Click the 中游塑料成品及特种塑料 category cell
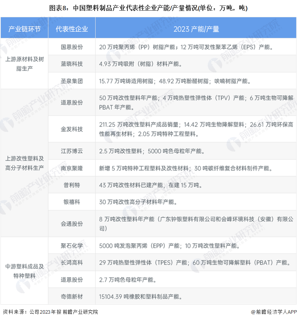The image size is (297, 320). click(x=25, y=271)
